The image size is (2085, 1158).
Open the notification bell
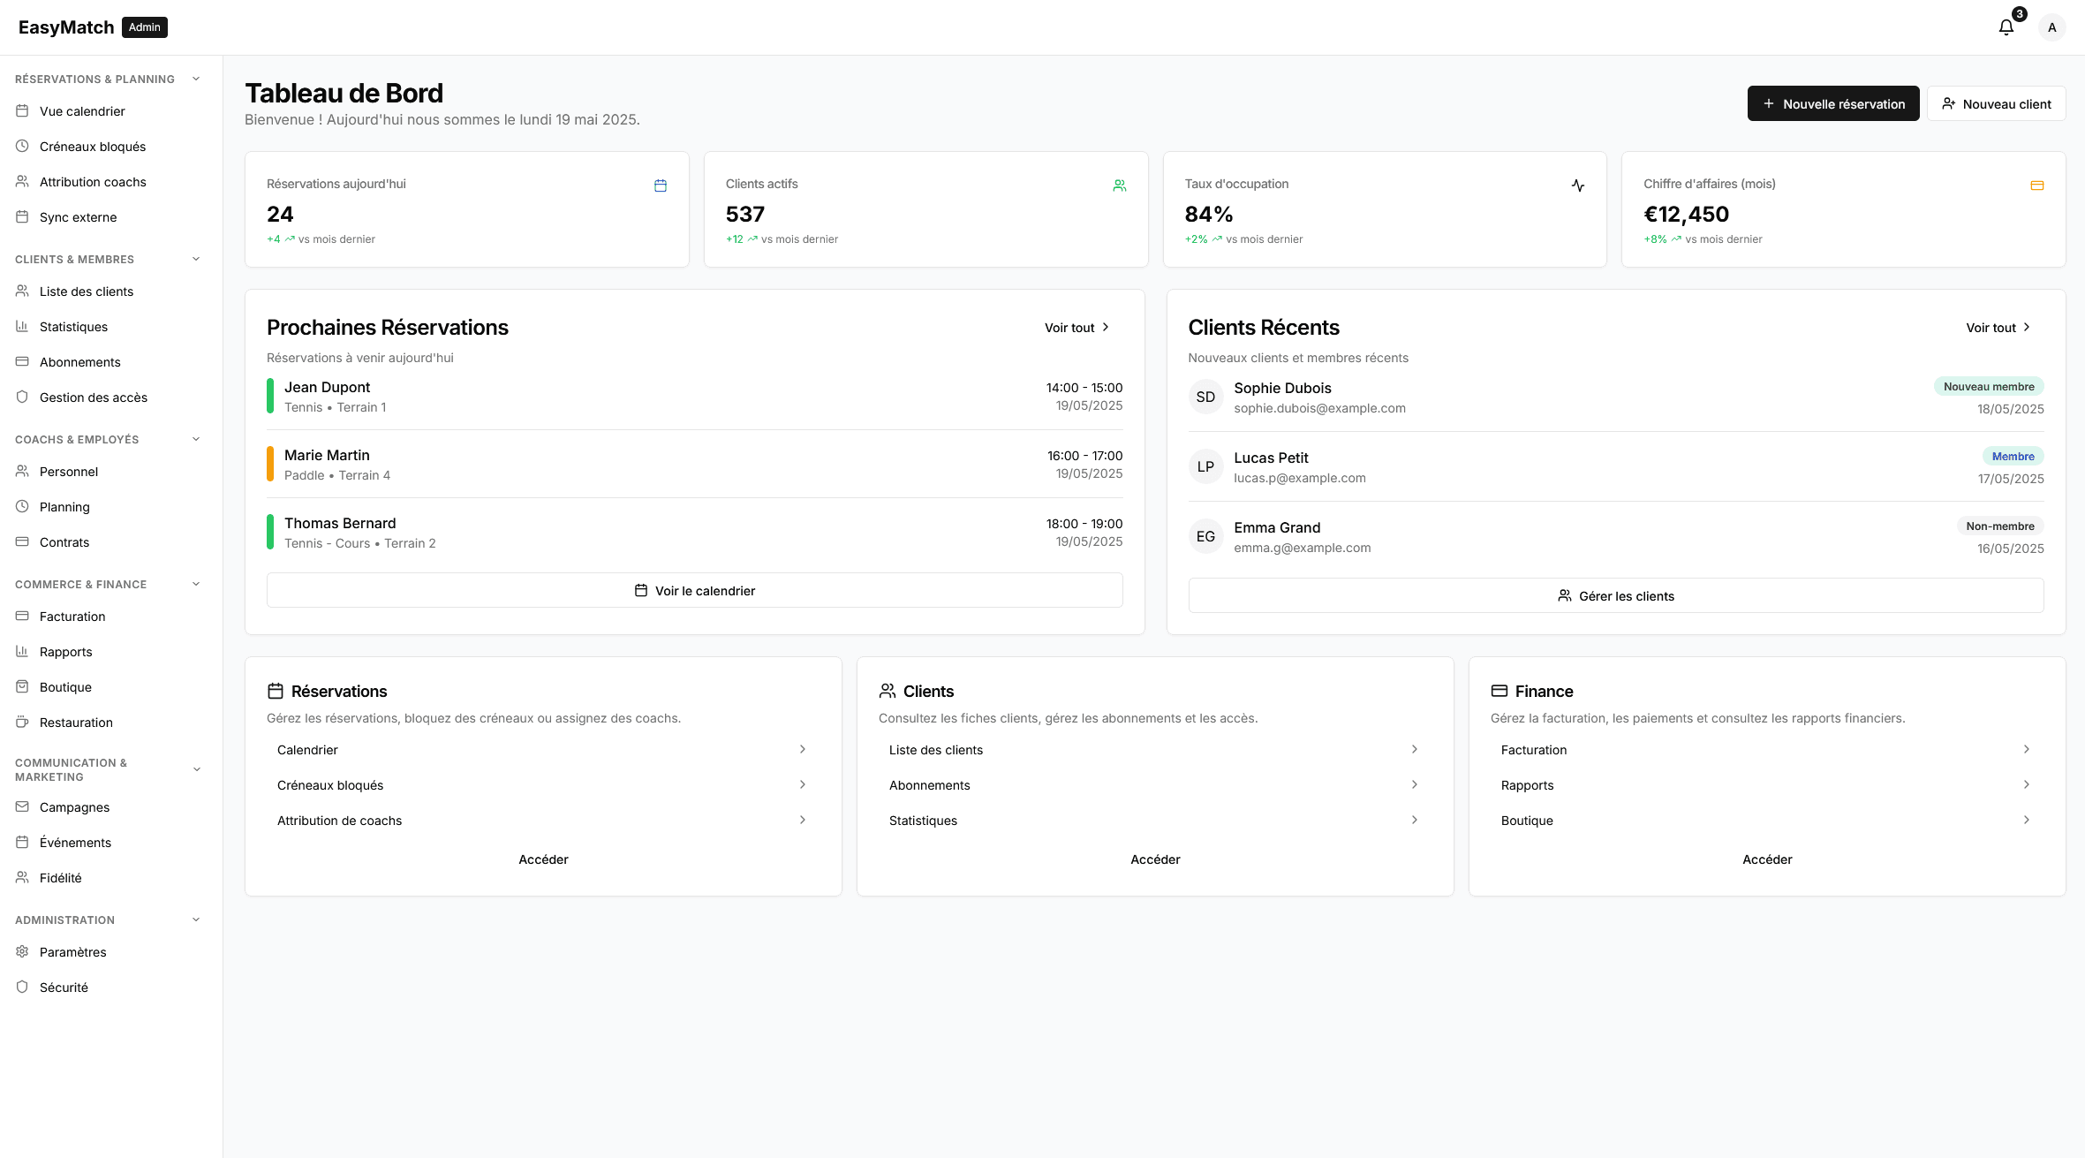click(2006, 26)
